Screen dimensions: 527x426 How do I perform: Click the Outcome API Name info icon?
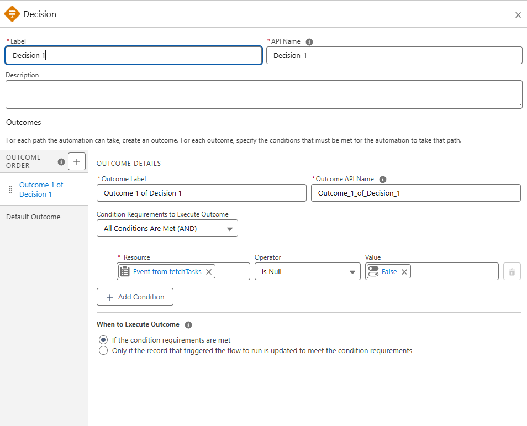(x=383, y=178)
